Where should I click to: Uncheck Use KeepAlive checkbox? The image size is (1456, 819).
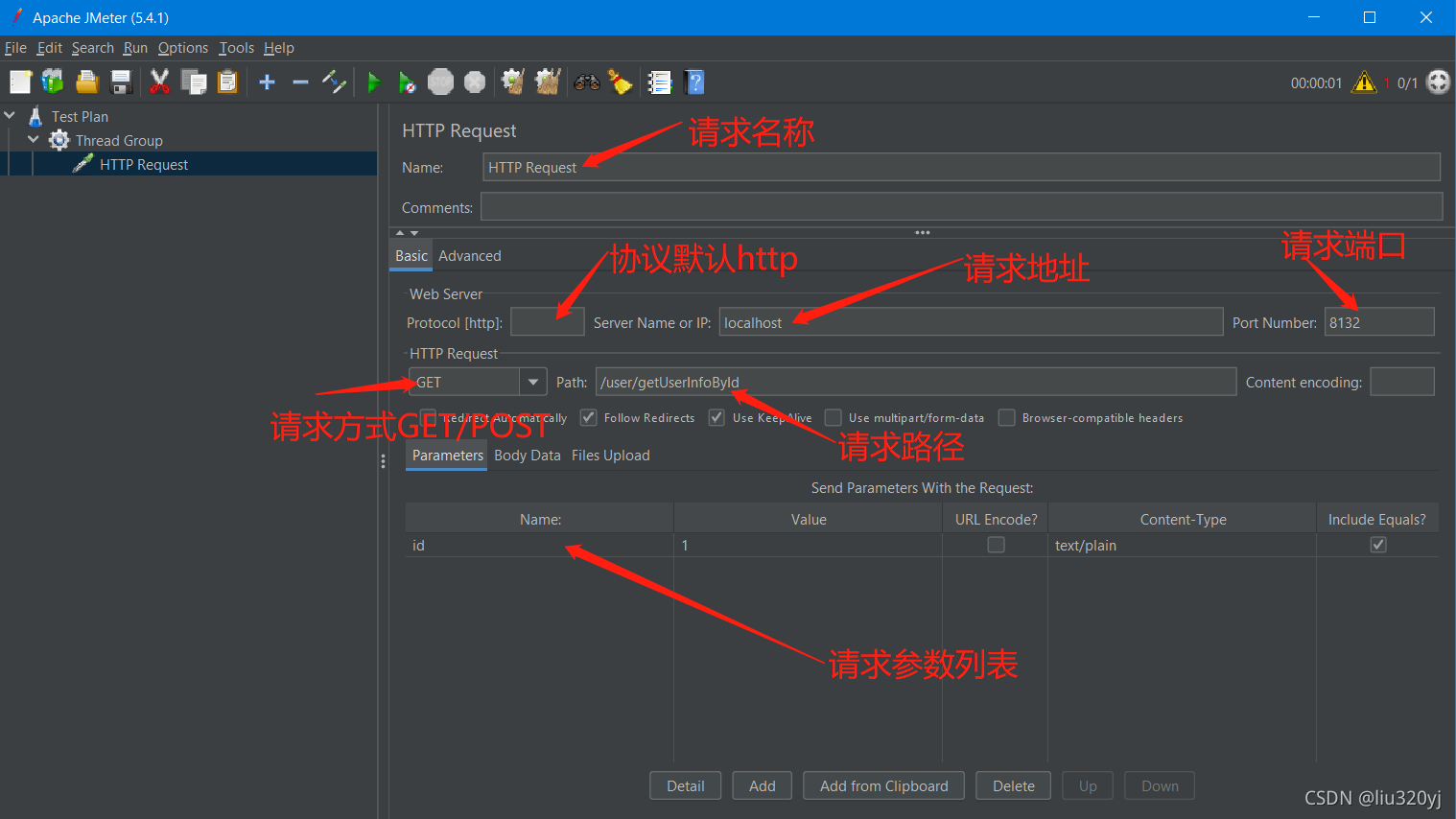click(x=716, y=417)
